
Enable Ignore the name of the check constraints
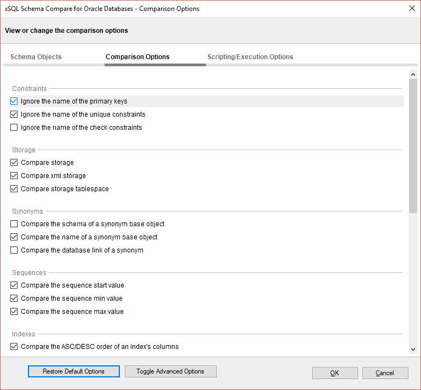tap(14, 127)
